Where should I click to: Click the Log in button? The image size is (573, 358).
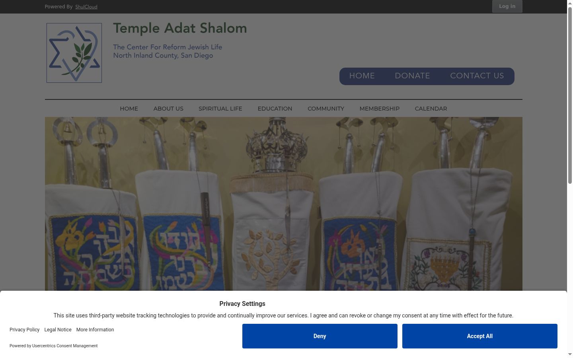[x=507, y=6]
